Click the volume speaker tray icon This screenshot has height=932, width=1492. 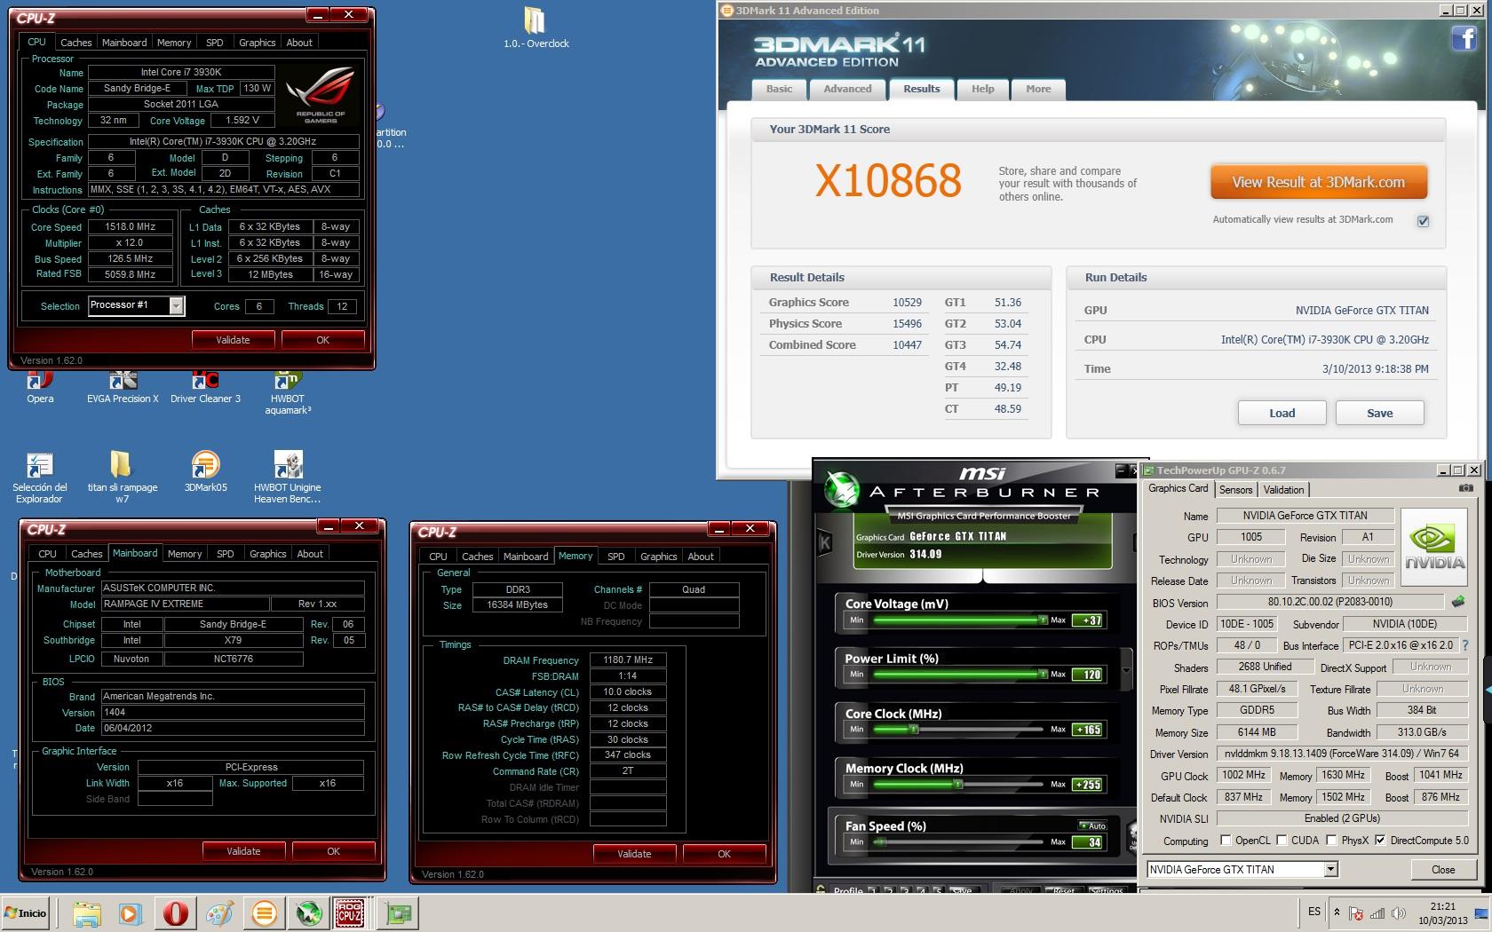1399,913
